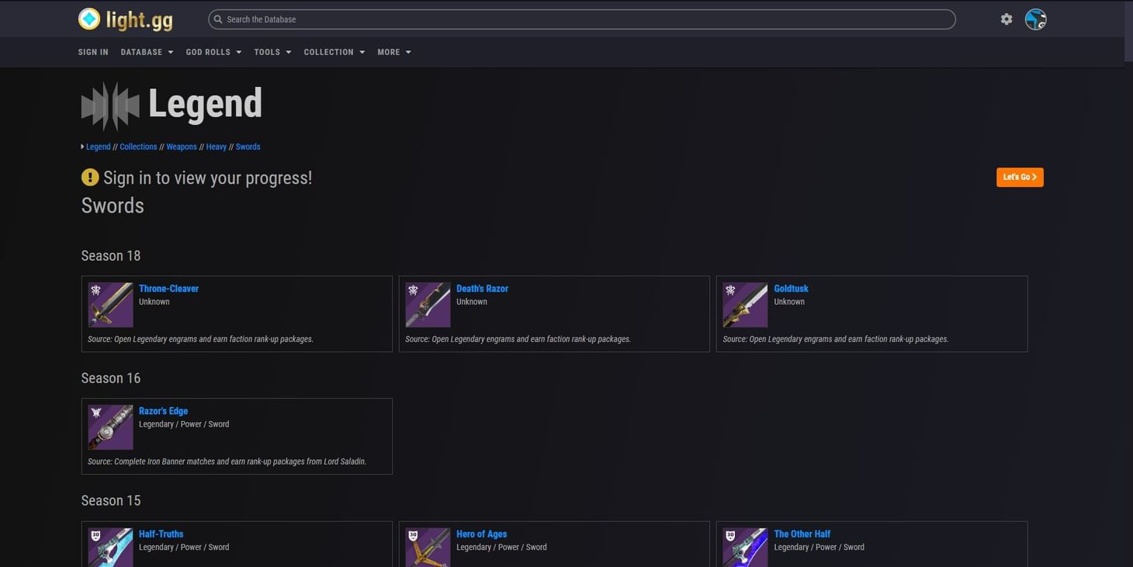Open the Throne-Cleaver weapon page
The image size is (1133, 567).
pos(168,288)
